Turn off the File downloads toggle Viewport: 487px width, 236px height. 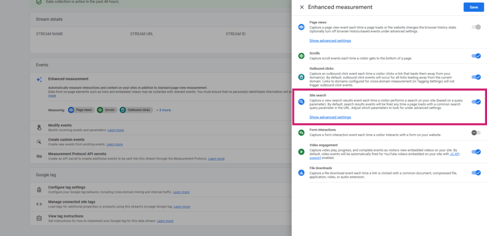(476, 173)
